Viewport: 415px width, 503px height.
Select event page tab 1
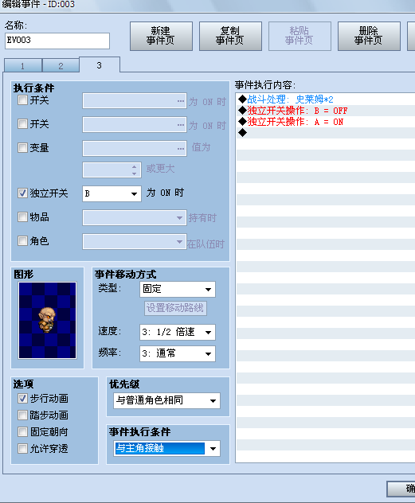[x=23, y=66]
